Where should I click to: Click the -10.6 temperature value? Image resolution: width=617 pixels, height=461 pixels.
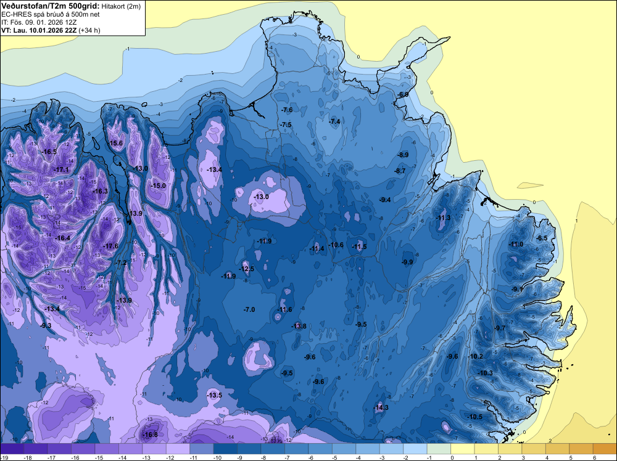click(336, 245)
